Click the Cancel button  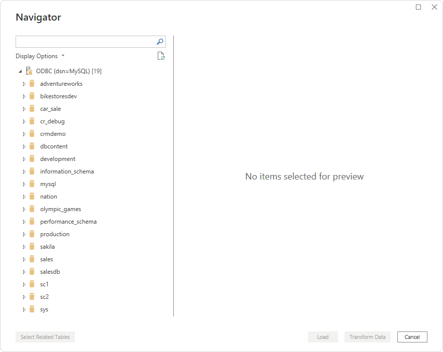(412, 337)
